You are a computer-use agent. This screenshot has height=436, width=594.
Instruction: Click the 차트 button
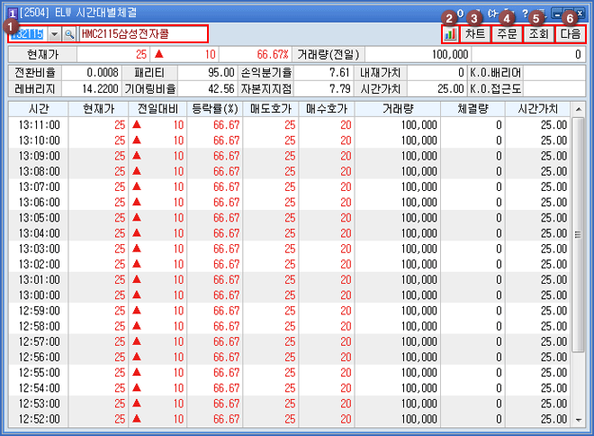[475, 33]
